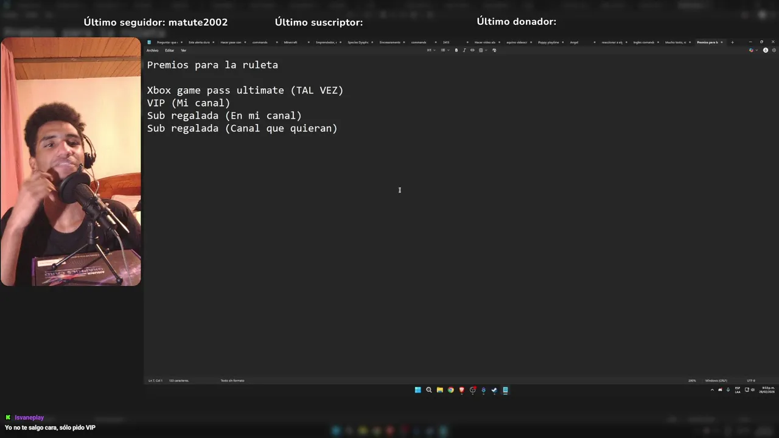Open the Archivo menu

coord(152,50)
